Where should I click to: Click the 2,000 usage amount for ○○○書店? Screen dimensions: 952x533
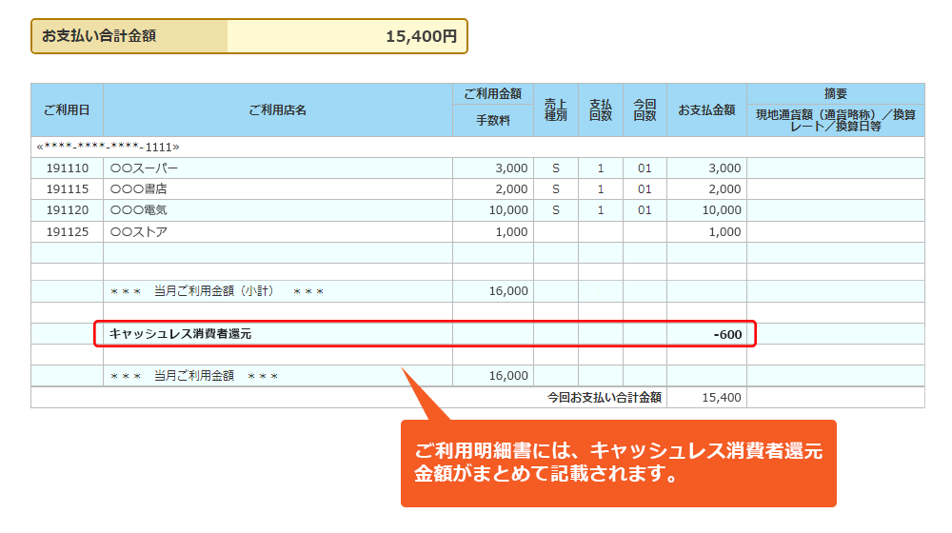511,189
